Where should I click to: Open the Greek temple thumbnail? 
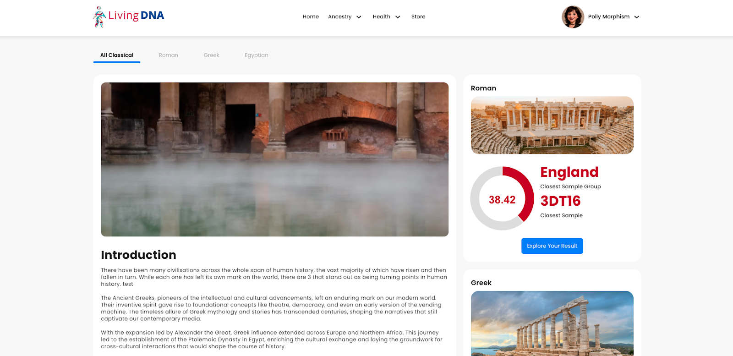point(552,323)
